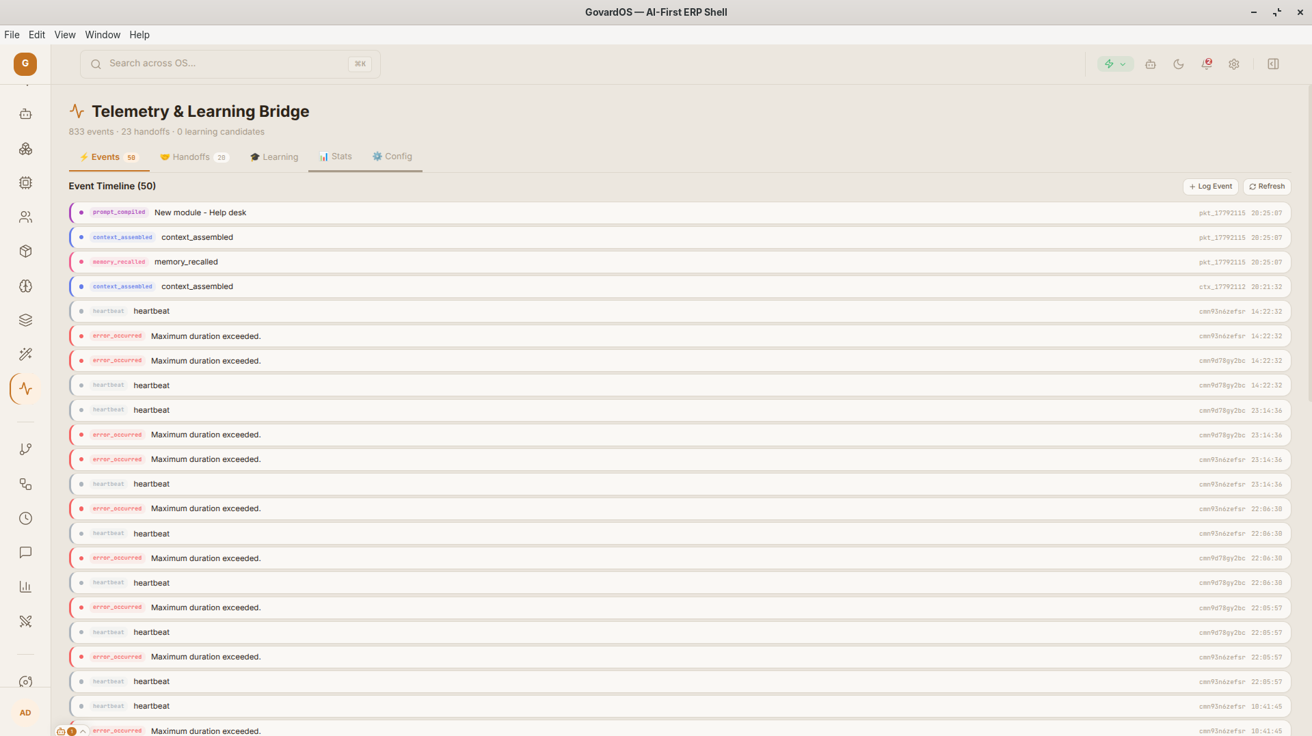Open the settings gear in the top bar
Viewport: 1312px width, 736px height.
click(x=1234, y=64)
